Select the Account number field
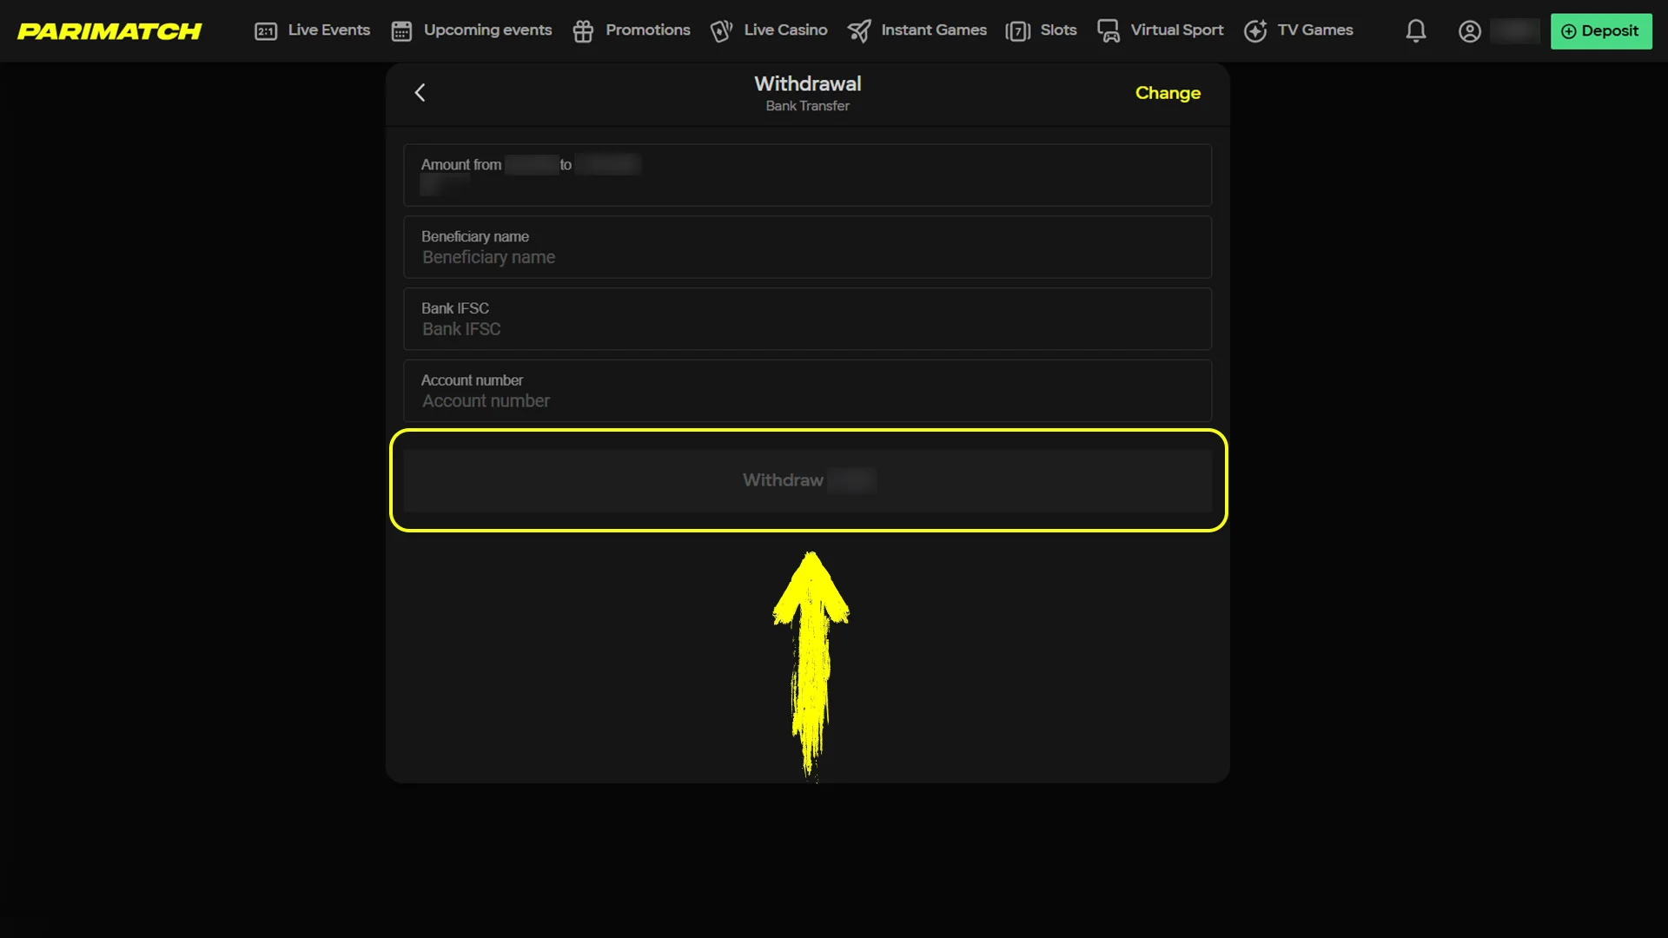This screenshot has height=938, width=1668. [807, 390]
